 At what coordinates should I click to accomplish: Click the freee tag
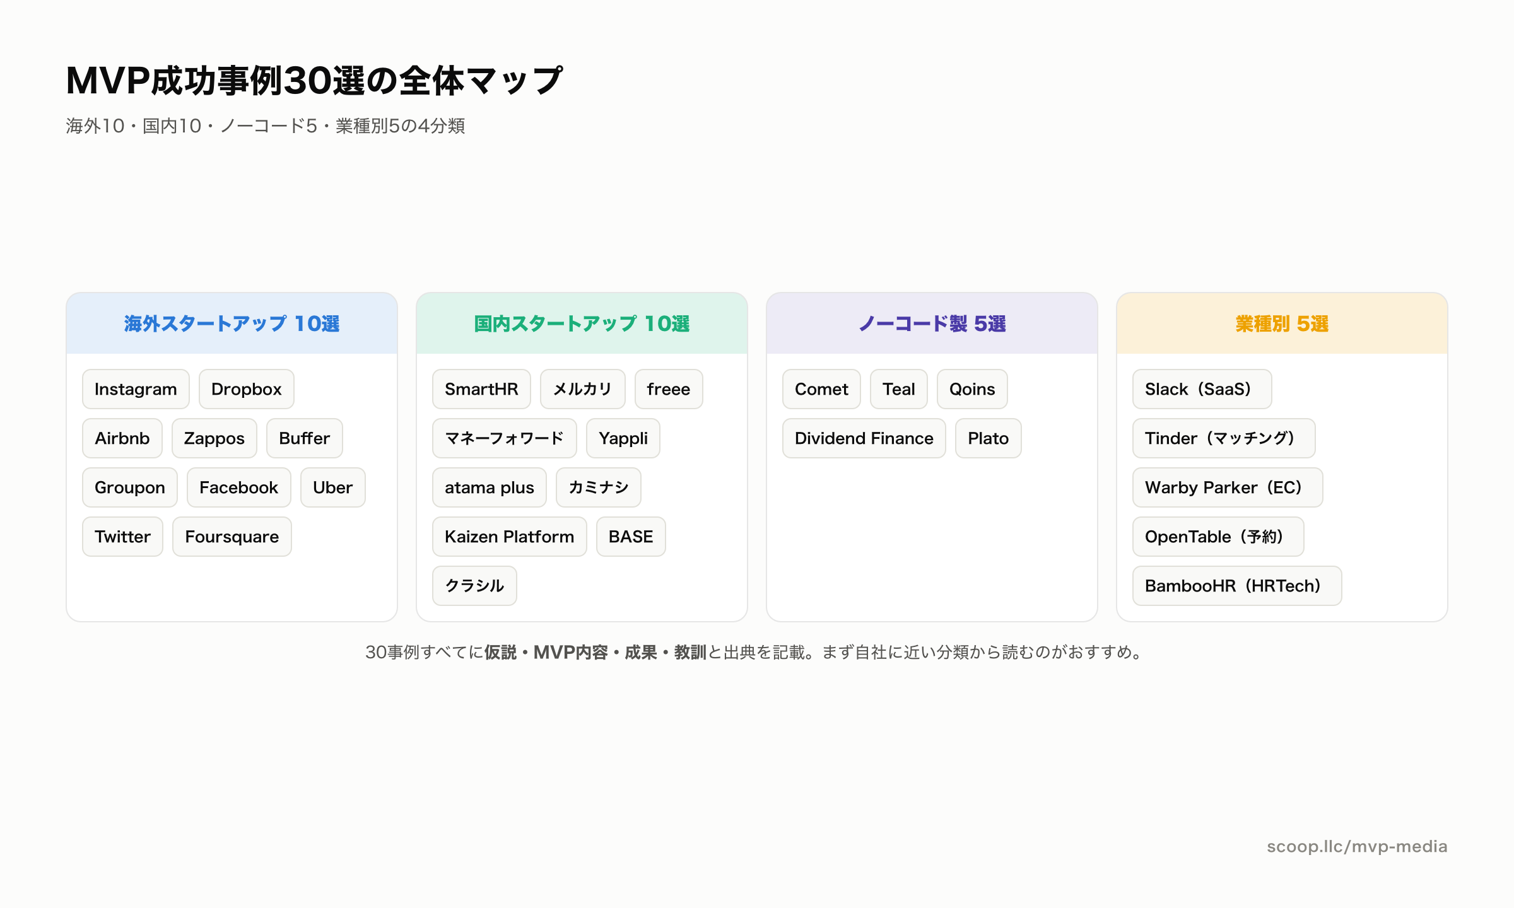669,389
